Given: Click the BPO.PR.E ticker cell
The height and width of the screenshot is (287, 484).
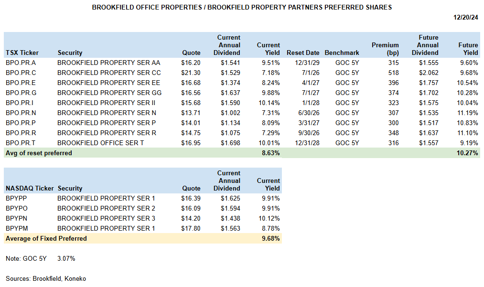Looking at the screenshot, I should (x=21, y=83).
